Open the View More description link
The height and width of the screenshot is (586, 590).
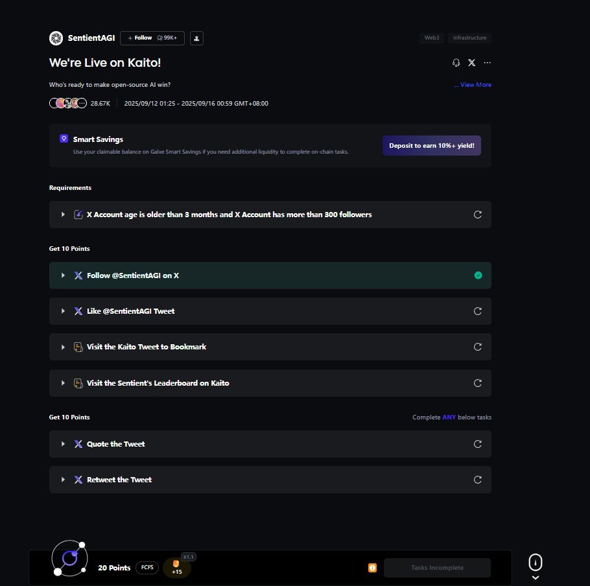[x=473, y=85]
